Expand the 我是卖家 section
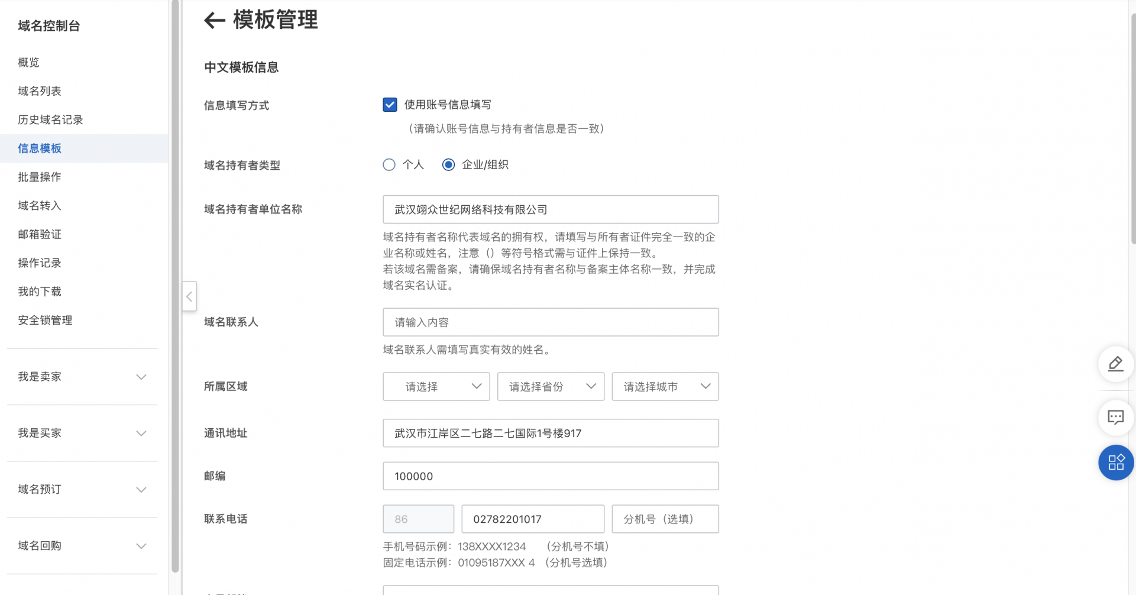Image resolution: width=1136 pixels, height=595 pixels. click(82, 377)
